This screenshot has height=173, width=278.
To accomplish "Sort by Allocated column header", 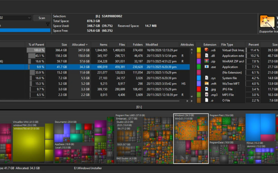I will click(80, 45).
